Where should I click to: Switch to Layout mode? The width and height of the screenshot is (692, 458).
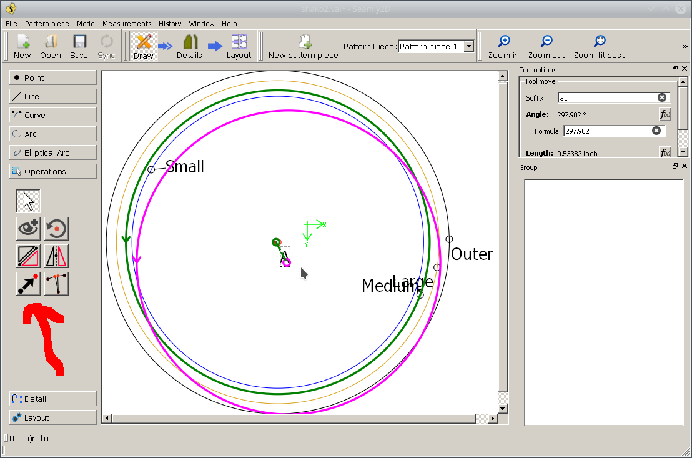click(x=239, y=47)
